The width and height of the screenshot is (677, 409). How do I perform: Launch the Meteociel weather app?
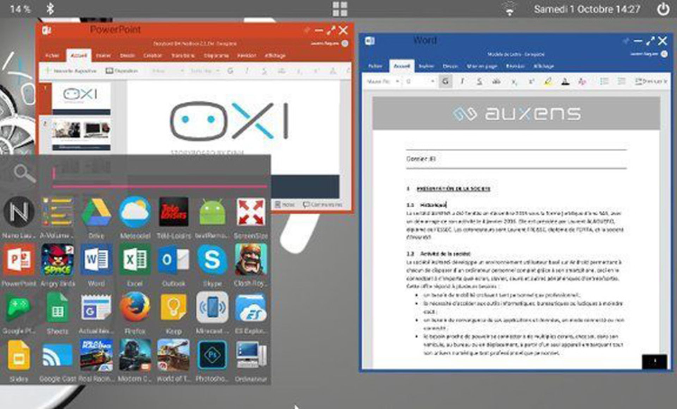click(135, 212)
